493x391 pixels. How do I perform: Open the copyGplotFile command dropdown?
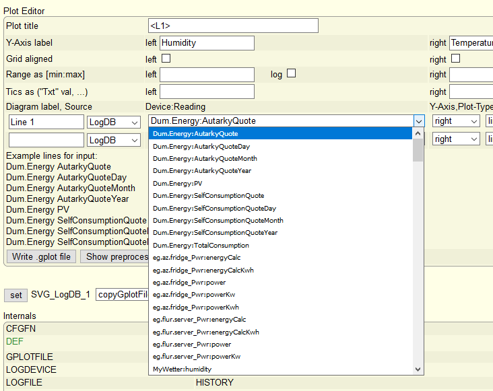pyautogui.click(x=122, y=295)
